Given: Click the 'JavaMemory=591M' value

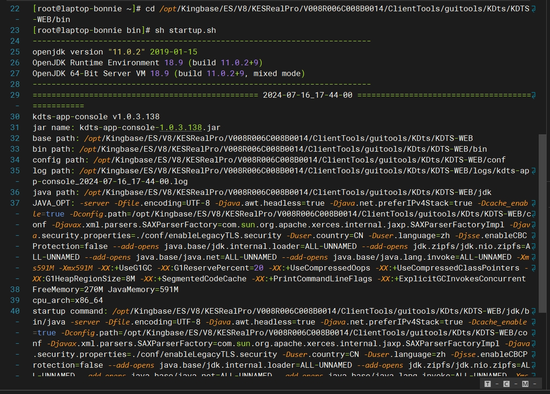Looking at the screenshot, I should tap(143, 290).
